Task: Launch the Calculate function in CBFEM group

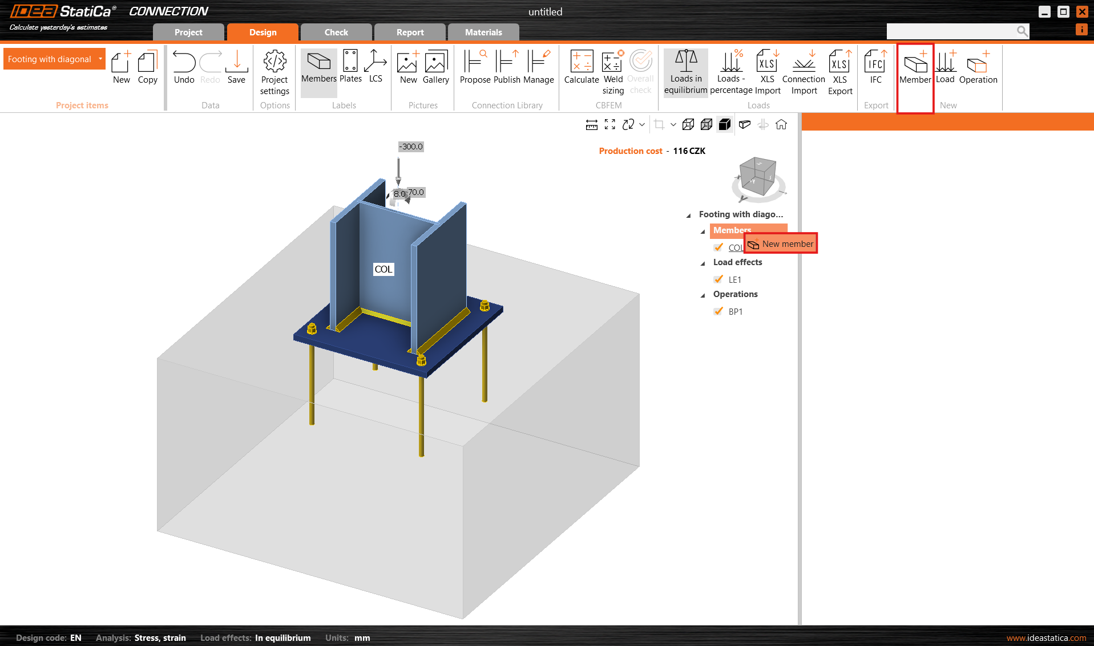Action: 581,70
